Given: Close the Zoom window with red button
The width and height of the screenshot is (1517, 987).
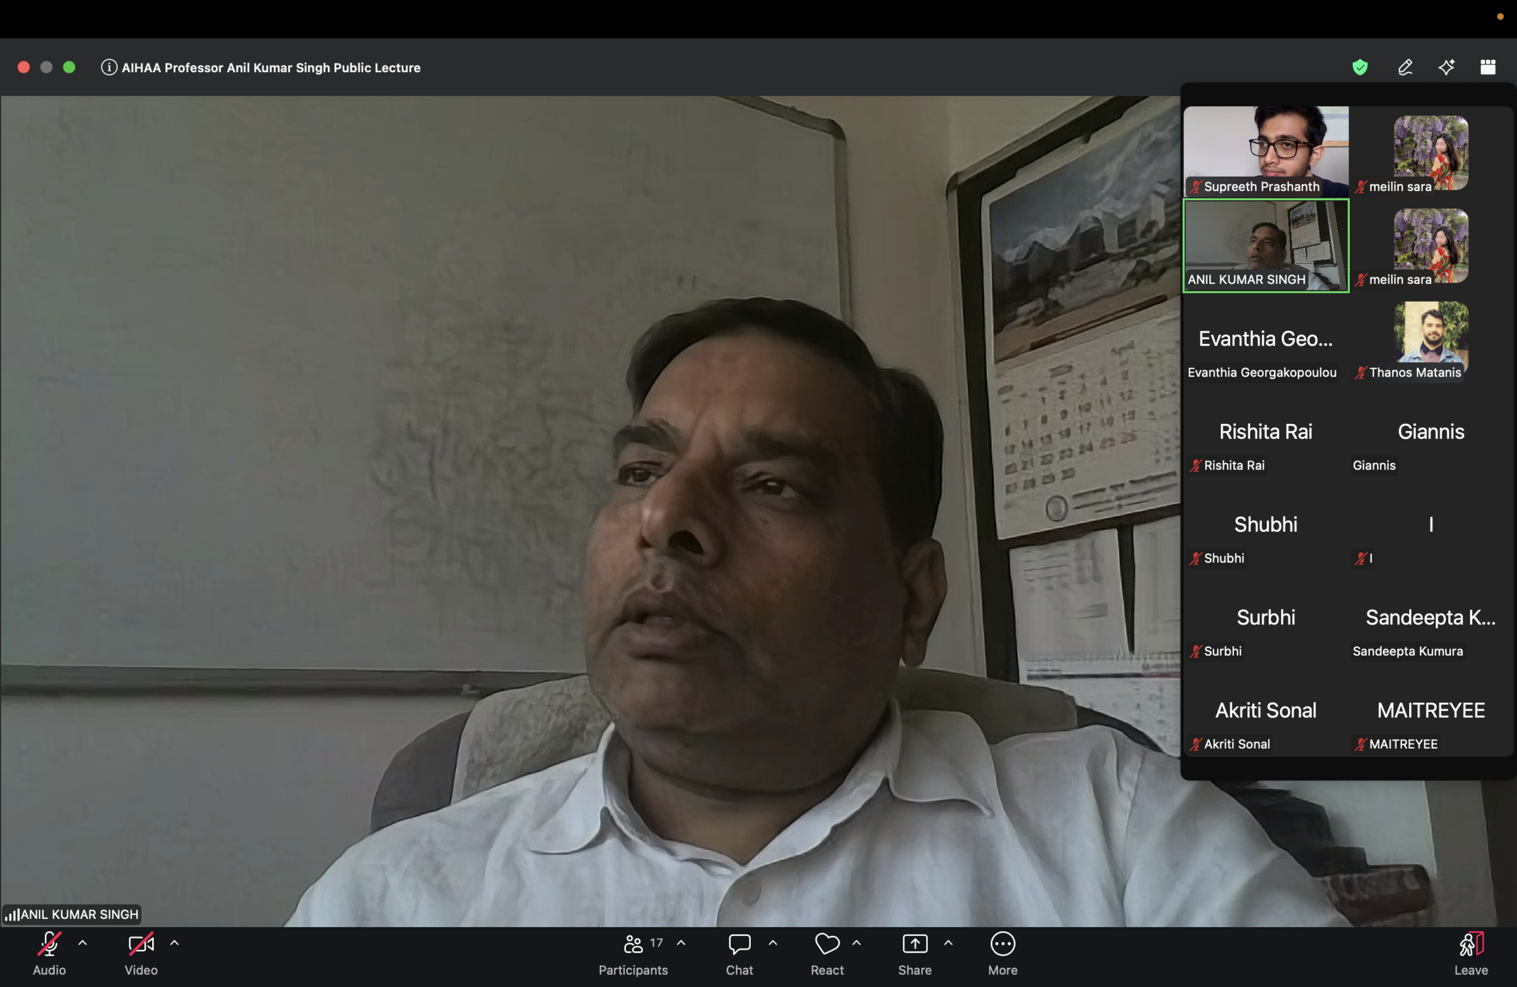Looking at the screenshot, I should (x=24, y=67).
